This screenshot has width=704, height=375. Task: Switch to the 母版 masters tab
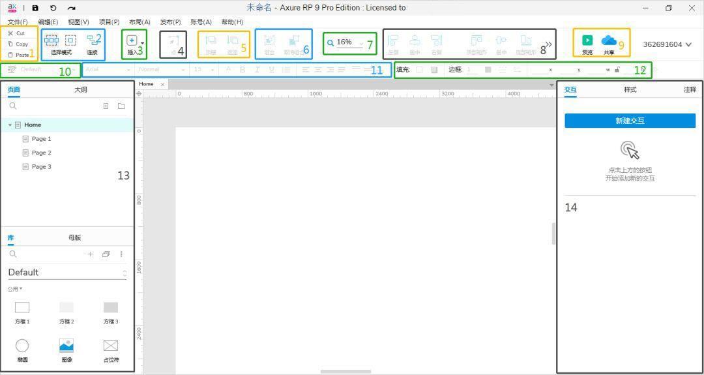(74, 237)
